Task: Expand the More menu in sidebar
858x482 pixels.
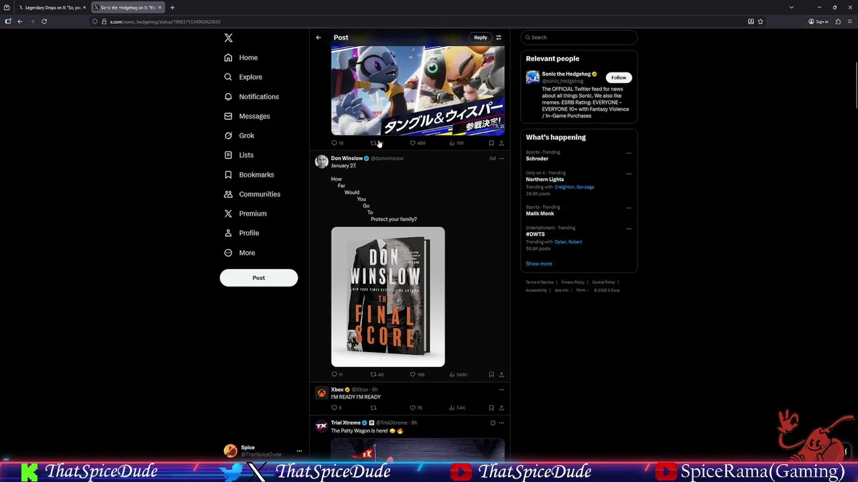Action: (x=240, y=252)
